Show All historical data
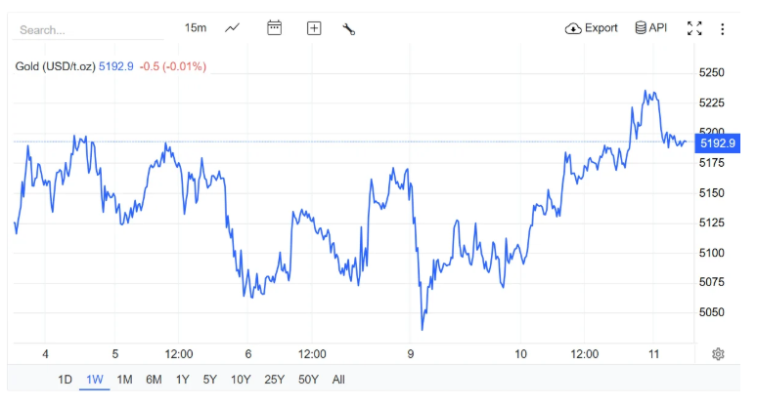Image resolution: width=757 pixels, height=405 pixels. pyautogui.click(x=338, y=380)
